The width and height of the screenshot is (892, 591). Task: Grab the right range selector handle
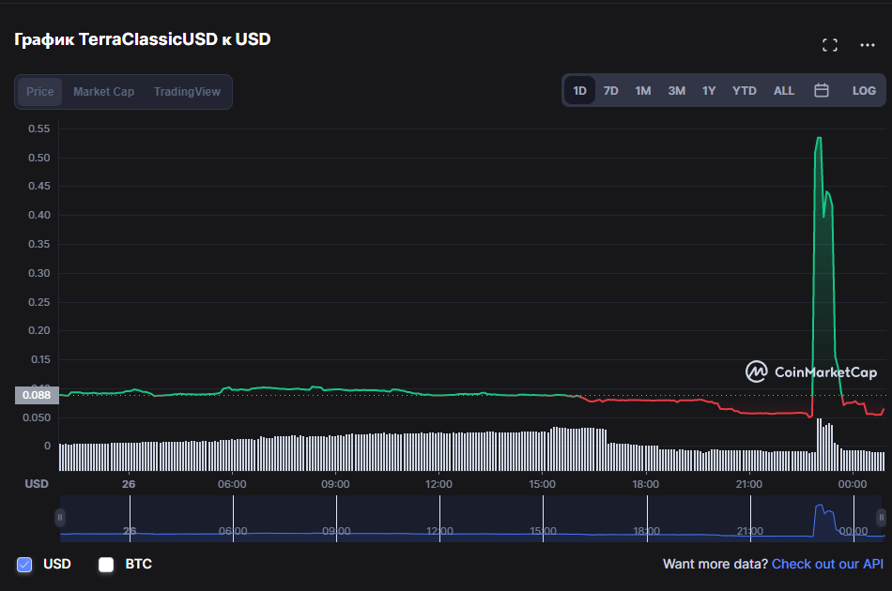[881, 518]
